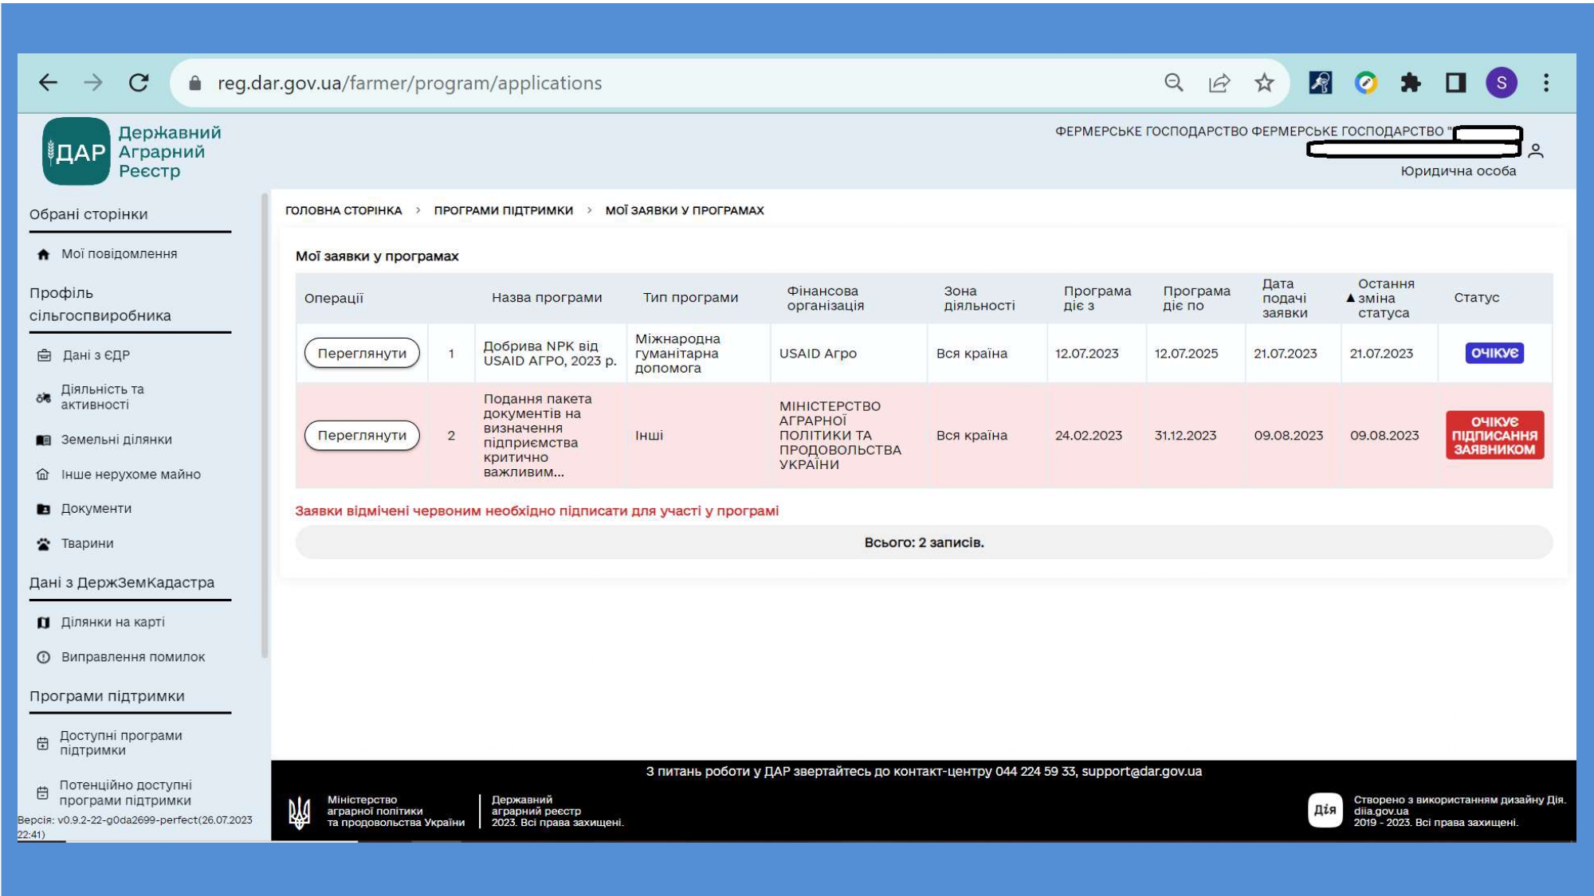Sort by Остання зміна статуса column
1594x896 pixels.
(x=1385, y=298)
